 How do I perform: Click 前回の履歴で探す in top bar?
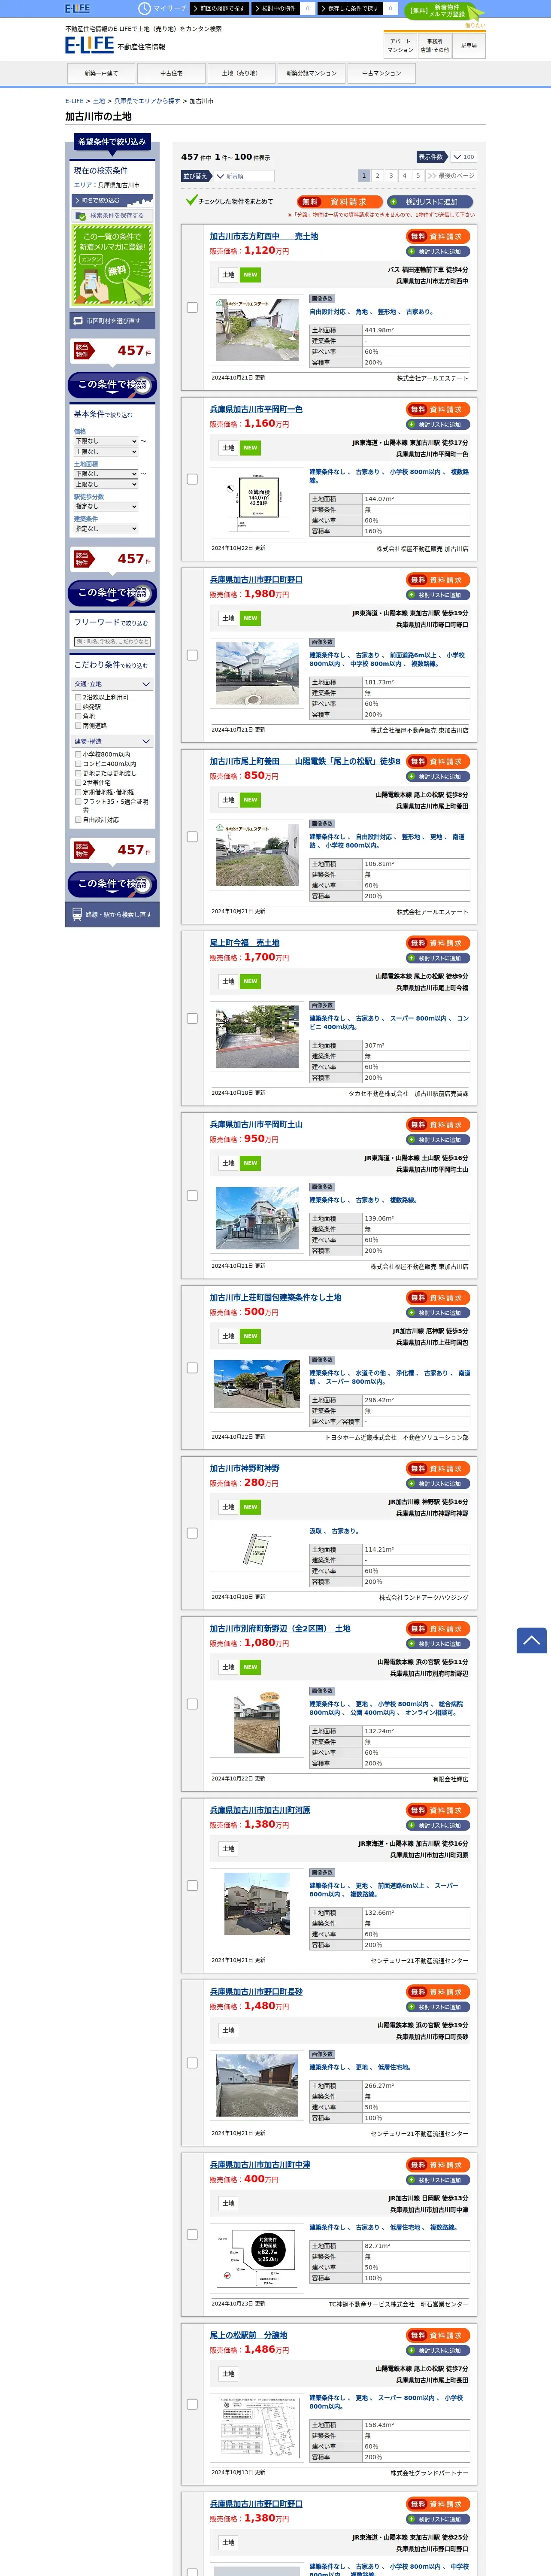[218, 8]
